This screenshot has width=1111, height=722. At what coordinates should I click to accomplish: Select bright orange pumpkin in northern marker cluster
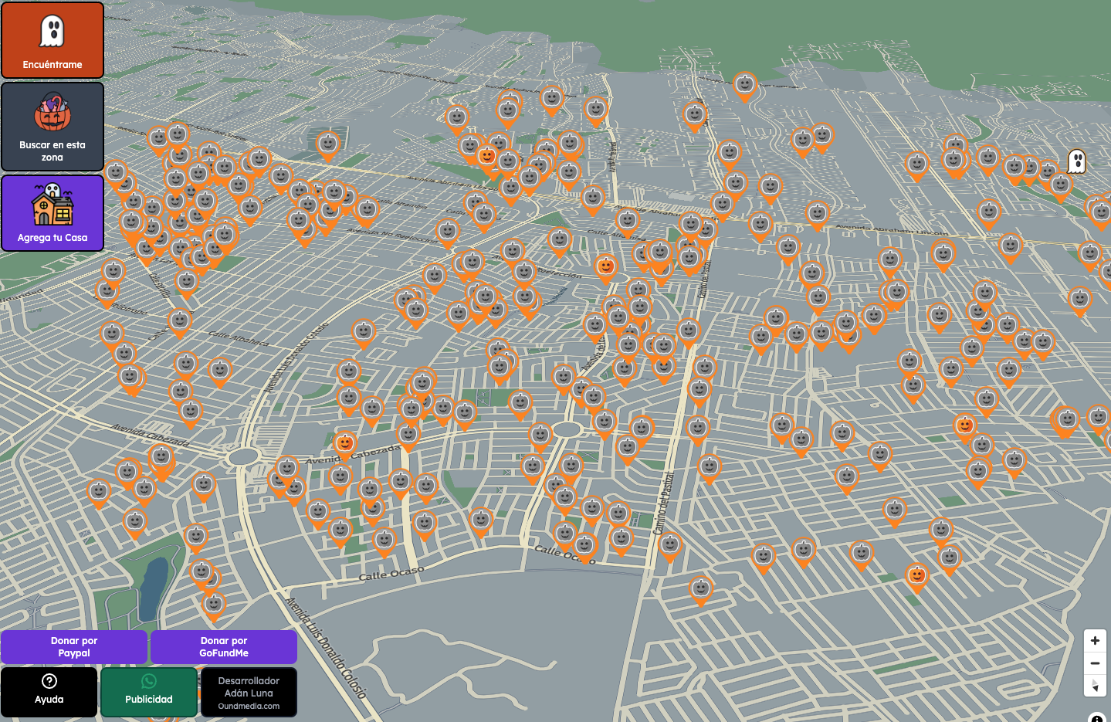click(486, 157)
